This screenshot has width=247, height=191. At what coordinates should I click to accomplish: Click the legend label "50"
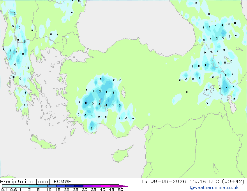120,189
